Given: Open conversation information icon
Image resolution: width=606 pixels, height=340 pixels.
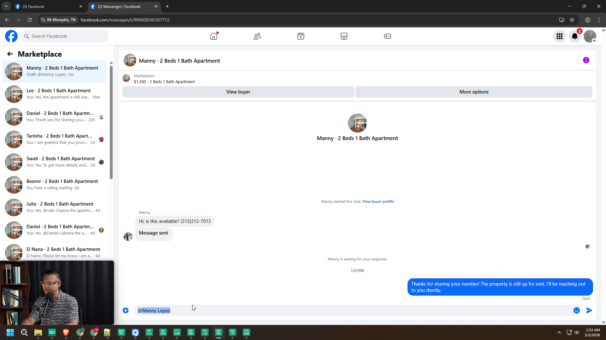Looking at the screenshot, I should coord(586,60).
